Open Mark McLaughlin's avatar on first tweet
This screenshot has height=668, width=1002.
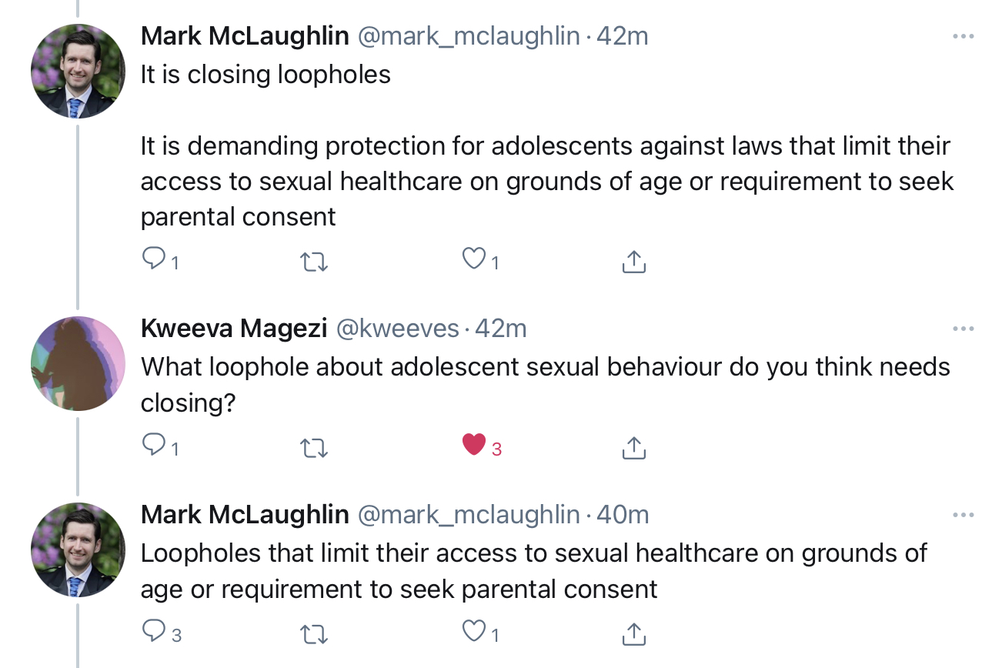[78, 71]
